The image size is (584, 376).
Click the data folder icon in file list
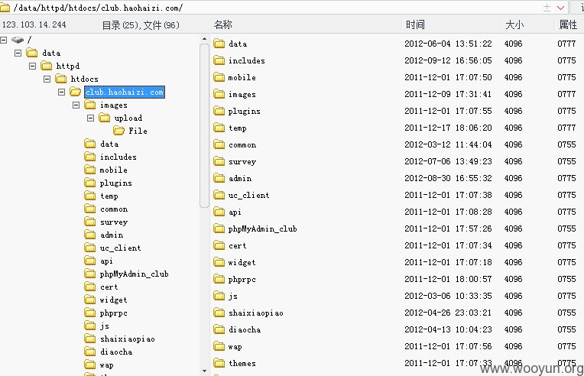coord(219,44)
